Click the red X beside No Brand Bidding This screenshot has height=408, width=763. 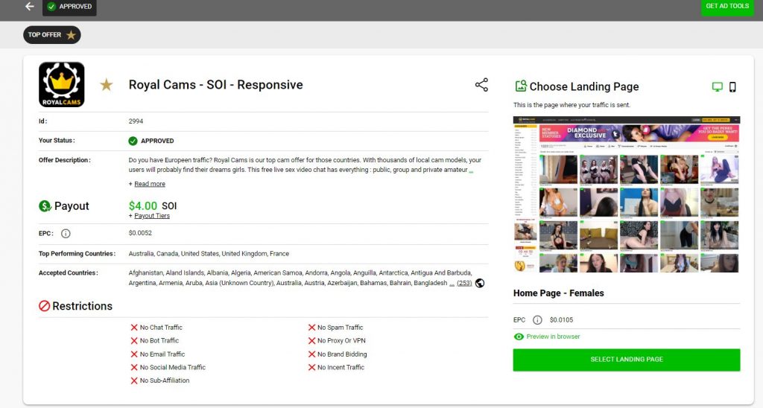pos(311,354)
